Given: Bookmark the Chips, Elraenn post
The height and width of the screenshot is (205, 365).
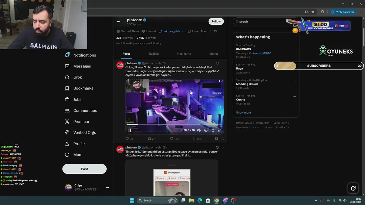Looking at the screenshot, I should pyautogui.click(x=216, y=139).
